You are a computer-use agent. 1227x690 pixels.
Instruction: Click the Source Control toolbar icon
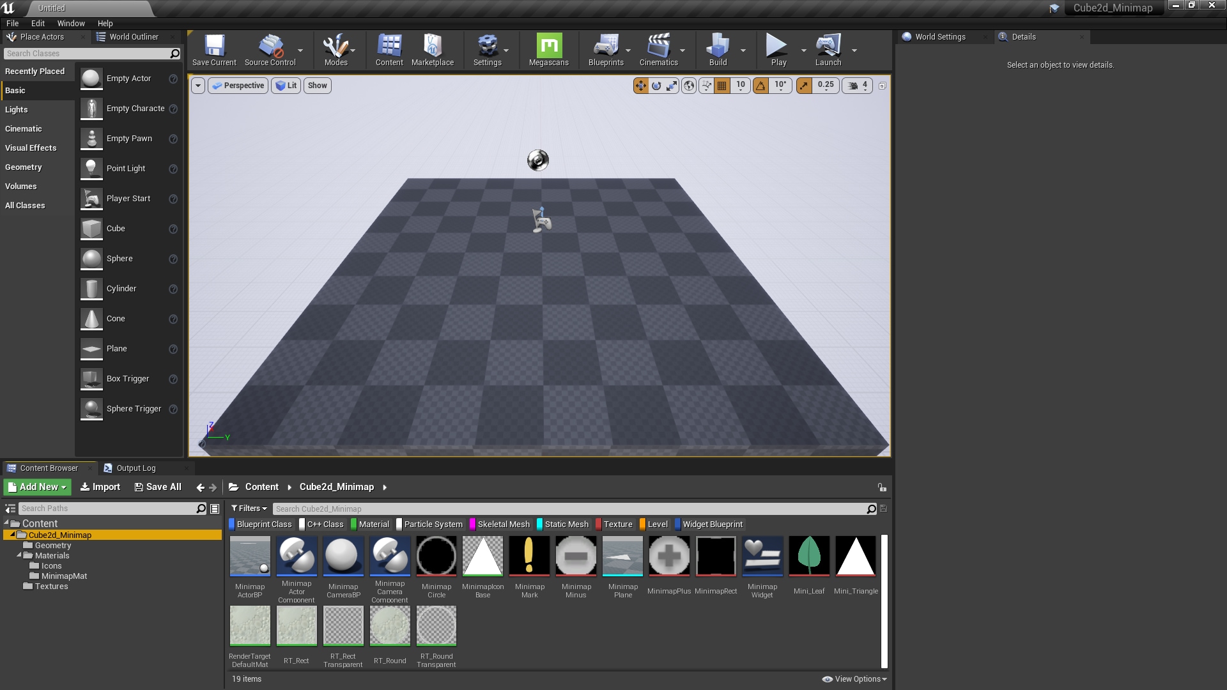(272, 50)
